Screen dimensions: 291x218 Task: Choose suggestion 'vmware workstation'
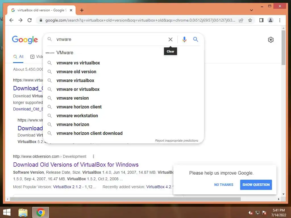(x=123, y=116)
